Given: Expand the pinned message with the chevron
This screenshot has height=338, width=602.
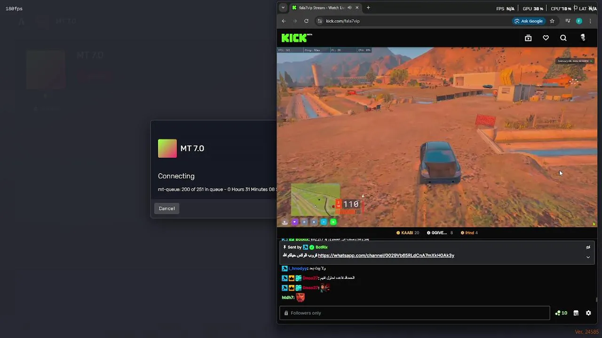Looking at the screenshot, I should (x=588, y=257).
